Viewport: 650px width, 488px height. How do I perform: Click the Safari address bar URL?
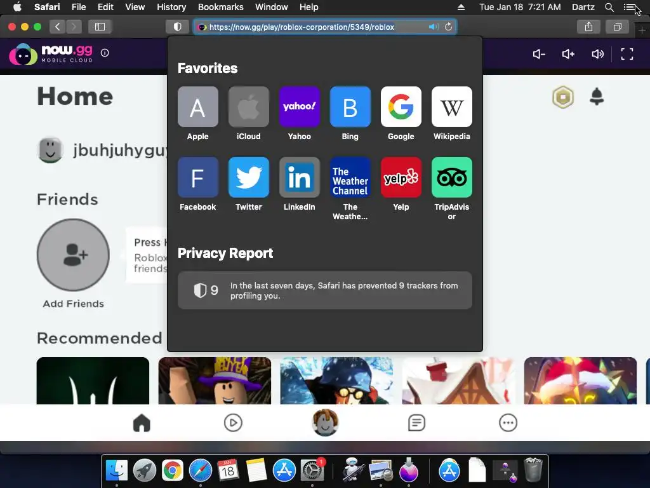tap(302, 27)
